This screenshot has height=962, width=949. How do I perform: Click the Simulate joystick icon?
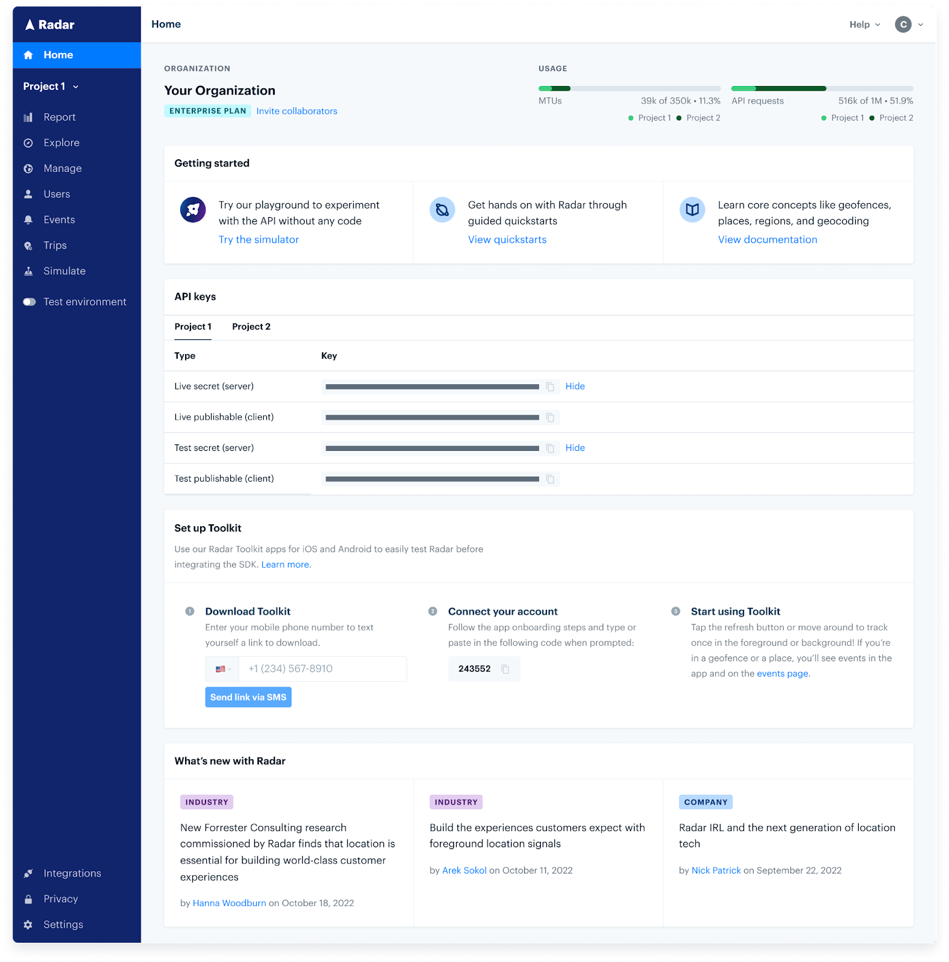(28, 271)
